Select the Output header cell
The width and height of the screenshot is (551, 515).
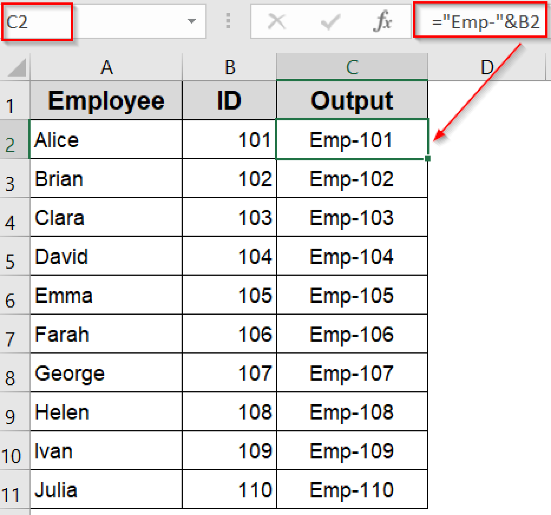pos(352,101)
